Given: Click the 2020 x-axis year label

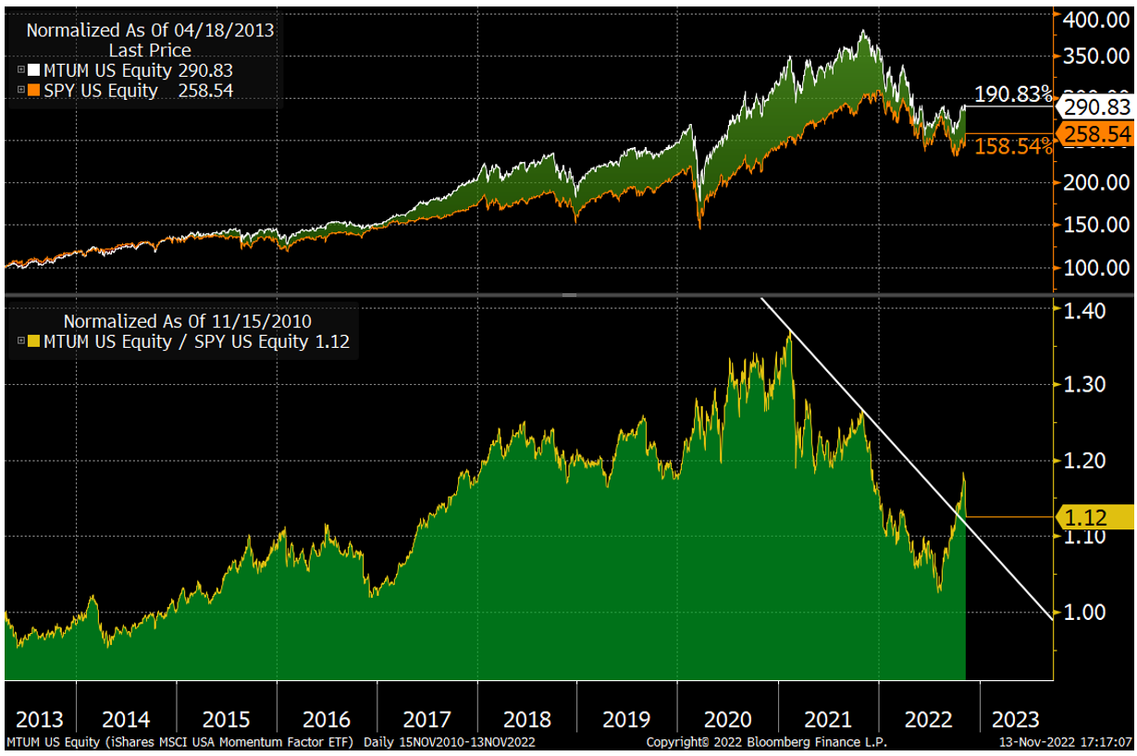Looking at the screenshot, I should click(x=727, y=719).
